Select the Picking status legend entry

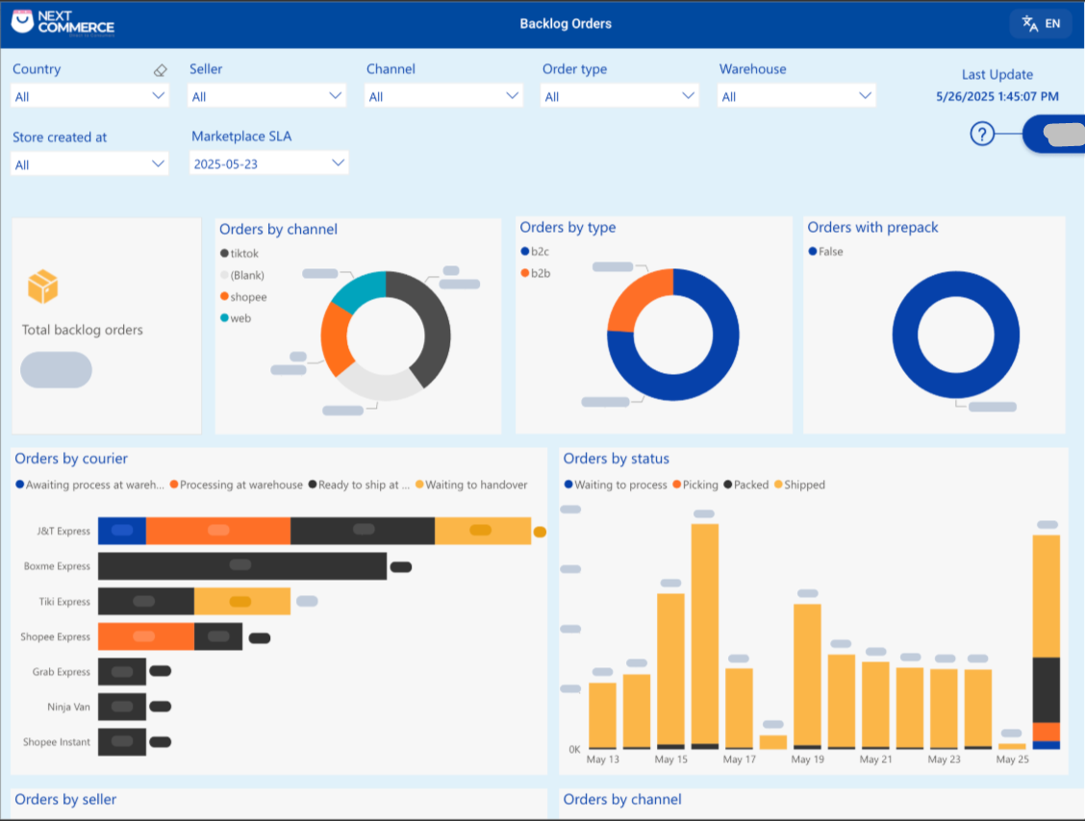[699, 485]
